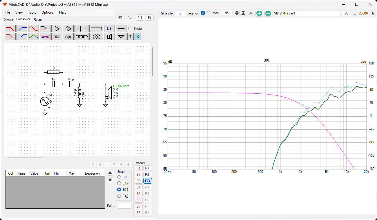Click the SB12 Mini var3 overlay name field
This screenshot has width=377, height=220.
[307, 13]
